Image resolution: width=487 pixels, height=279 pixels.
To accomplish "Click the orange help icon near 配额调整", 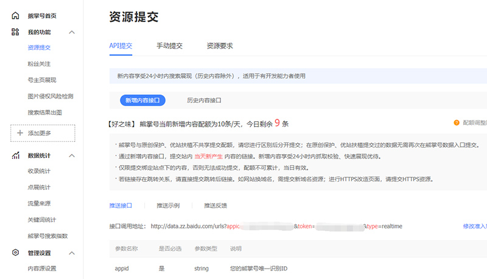I will pyautogui.click(x=457, y=122).
